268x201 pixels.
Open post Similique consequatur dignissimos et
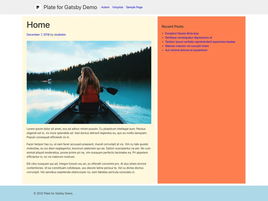[188, 38]
